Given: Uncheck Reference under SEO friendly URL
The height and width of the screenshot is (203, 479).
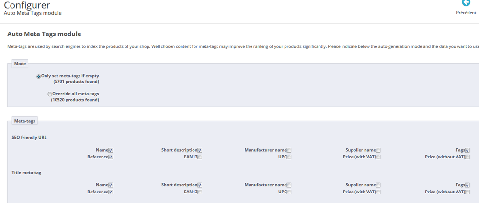Looking at the screenshot, I should click(111, 157).
